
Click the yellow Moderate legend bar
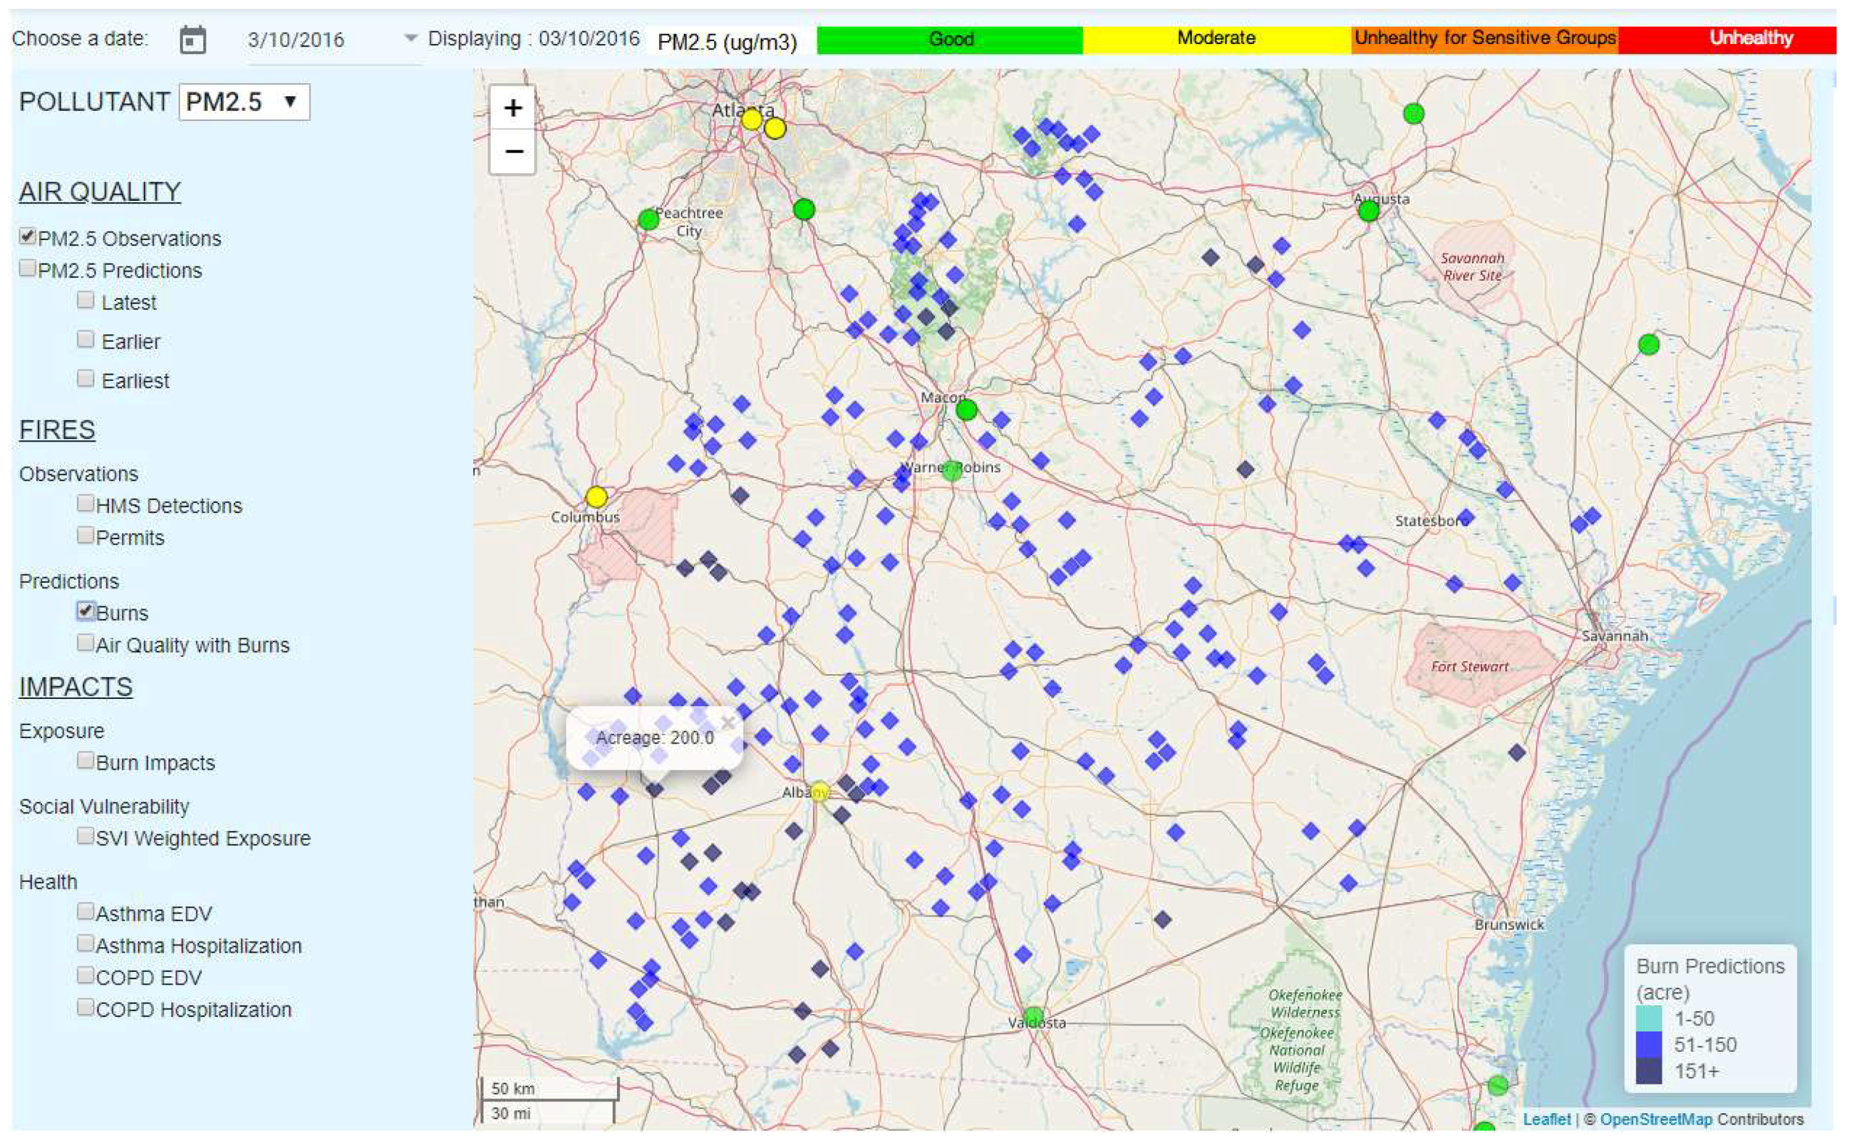coord(1217,39)
